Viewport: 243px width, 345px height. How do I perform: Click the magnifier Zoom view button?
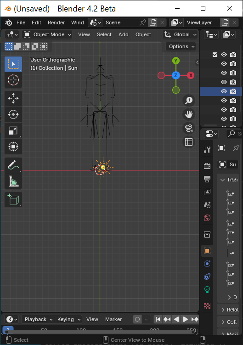pos(189,101)
